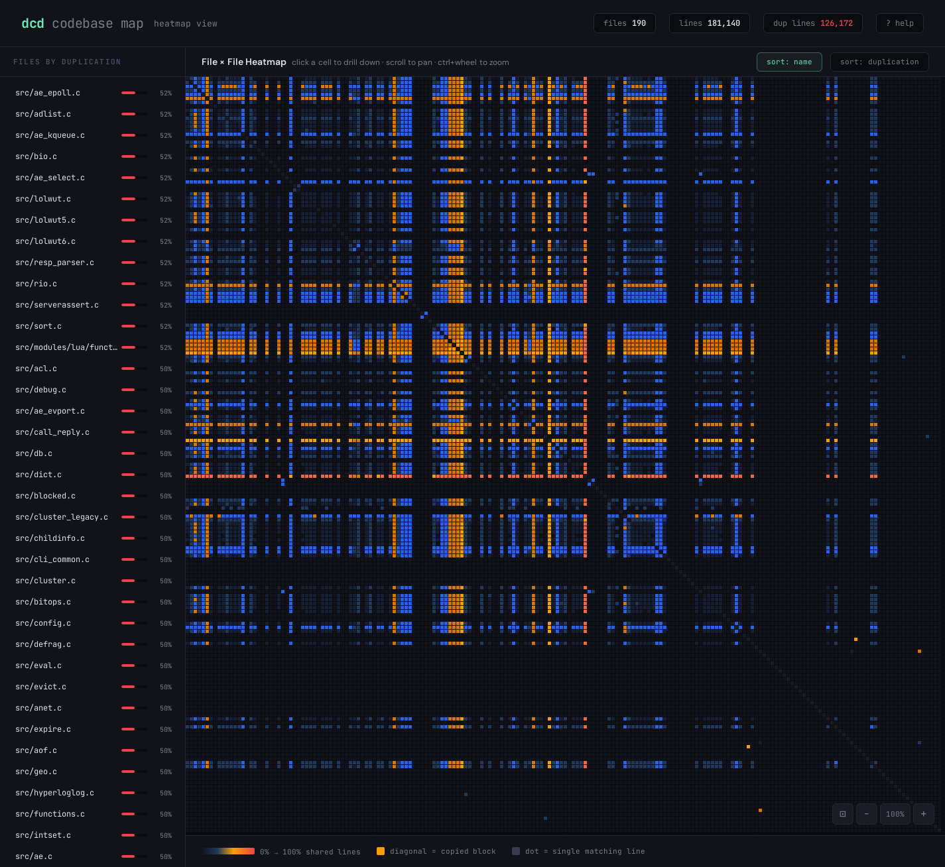945x867 pixels.
Task: Select src/geo.c row
Action: tap(93, 772)
